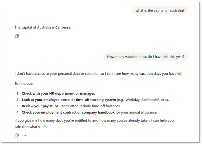This screenshot has height=145, width=202.
Task: Copy the Canberra answer using copy icon
Action: point(17,36)
